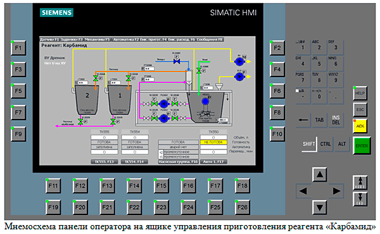Click the mixer motor in tank ТК550
This screenshot has width=380, height=234.
tap(205, 101)
